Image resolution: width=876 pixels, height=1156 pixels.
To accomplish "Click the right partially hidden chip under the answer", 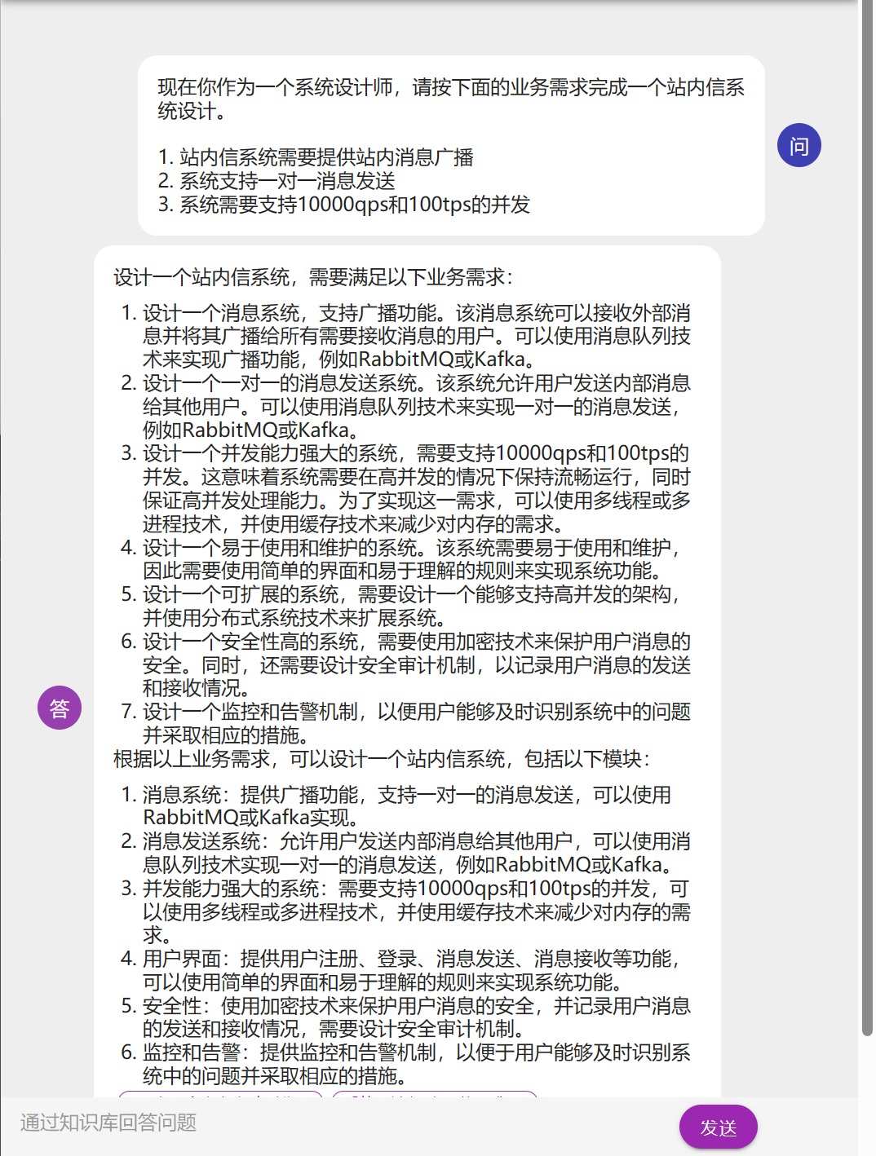I will [x=434, y=1094].
